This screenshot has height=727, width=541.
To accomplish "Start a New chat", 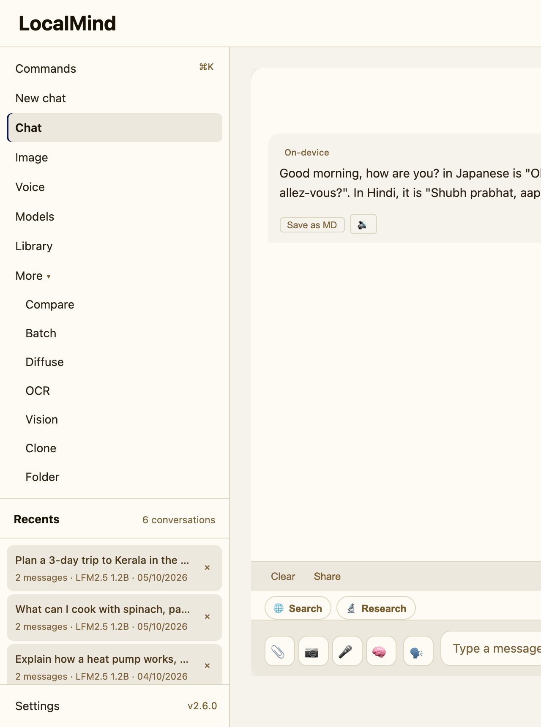I will point(115,98).
